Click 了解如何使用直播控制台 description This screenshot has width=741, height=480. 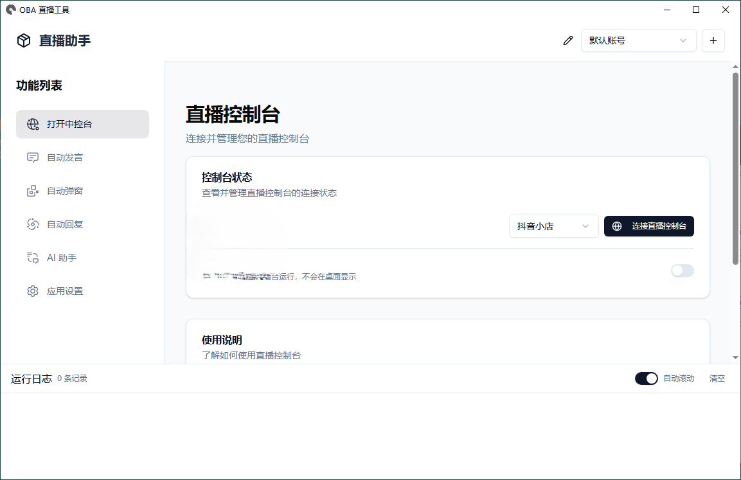[x=251, y=355]
